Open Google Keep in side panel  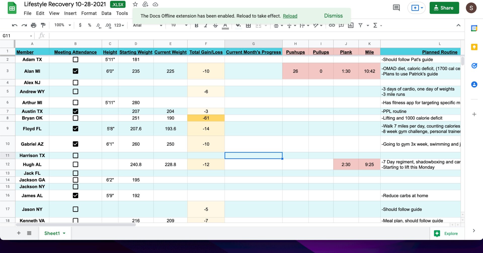474,47
